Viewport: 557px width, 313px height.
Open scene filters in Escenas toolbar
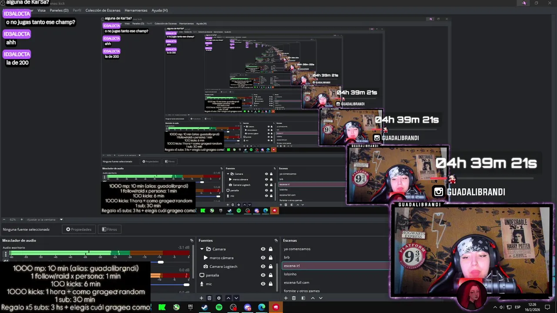[x=303, y=298]
